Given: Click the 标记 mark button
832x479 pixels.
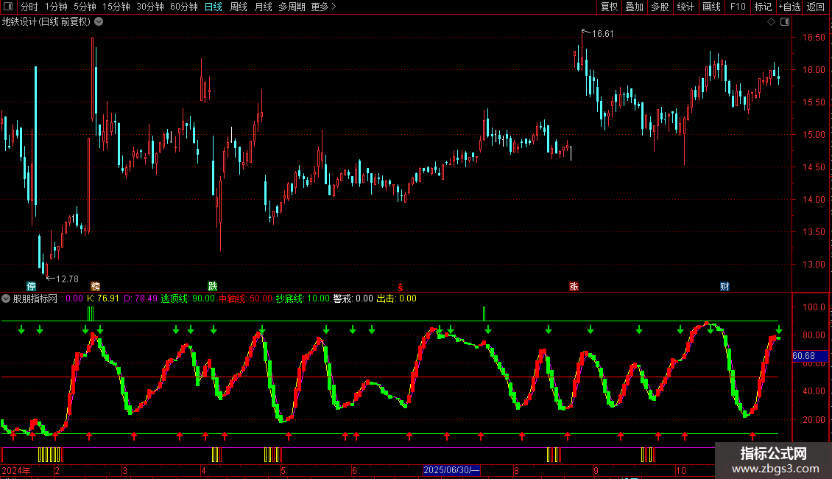Looking at the screenshot, I should coord(763,7).
